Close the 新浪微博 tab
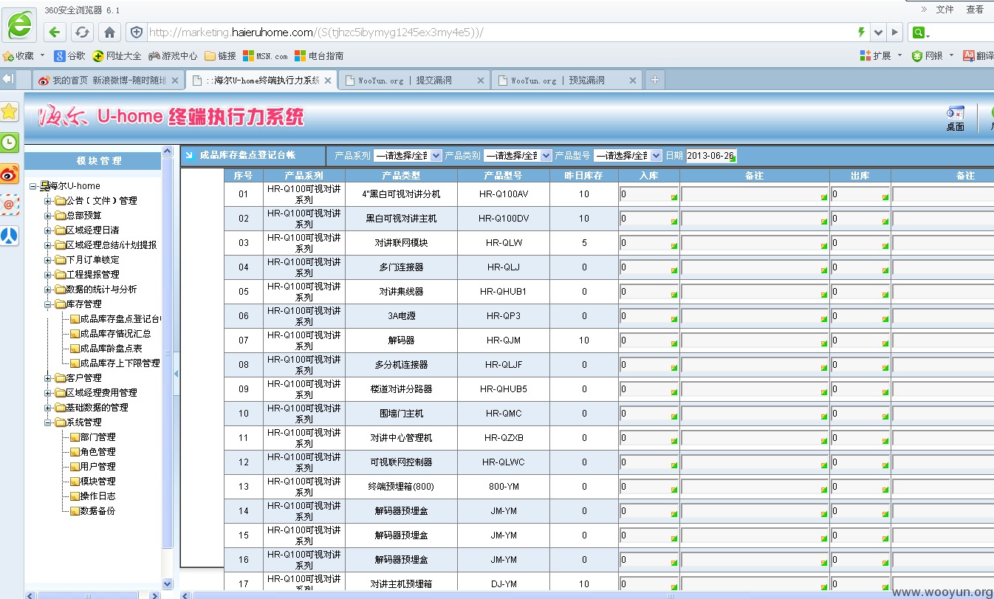 pos(176,81)
